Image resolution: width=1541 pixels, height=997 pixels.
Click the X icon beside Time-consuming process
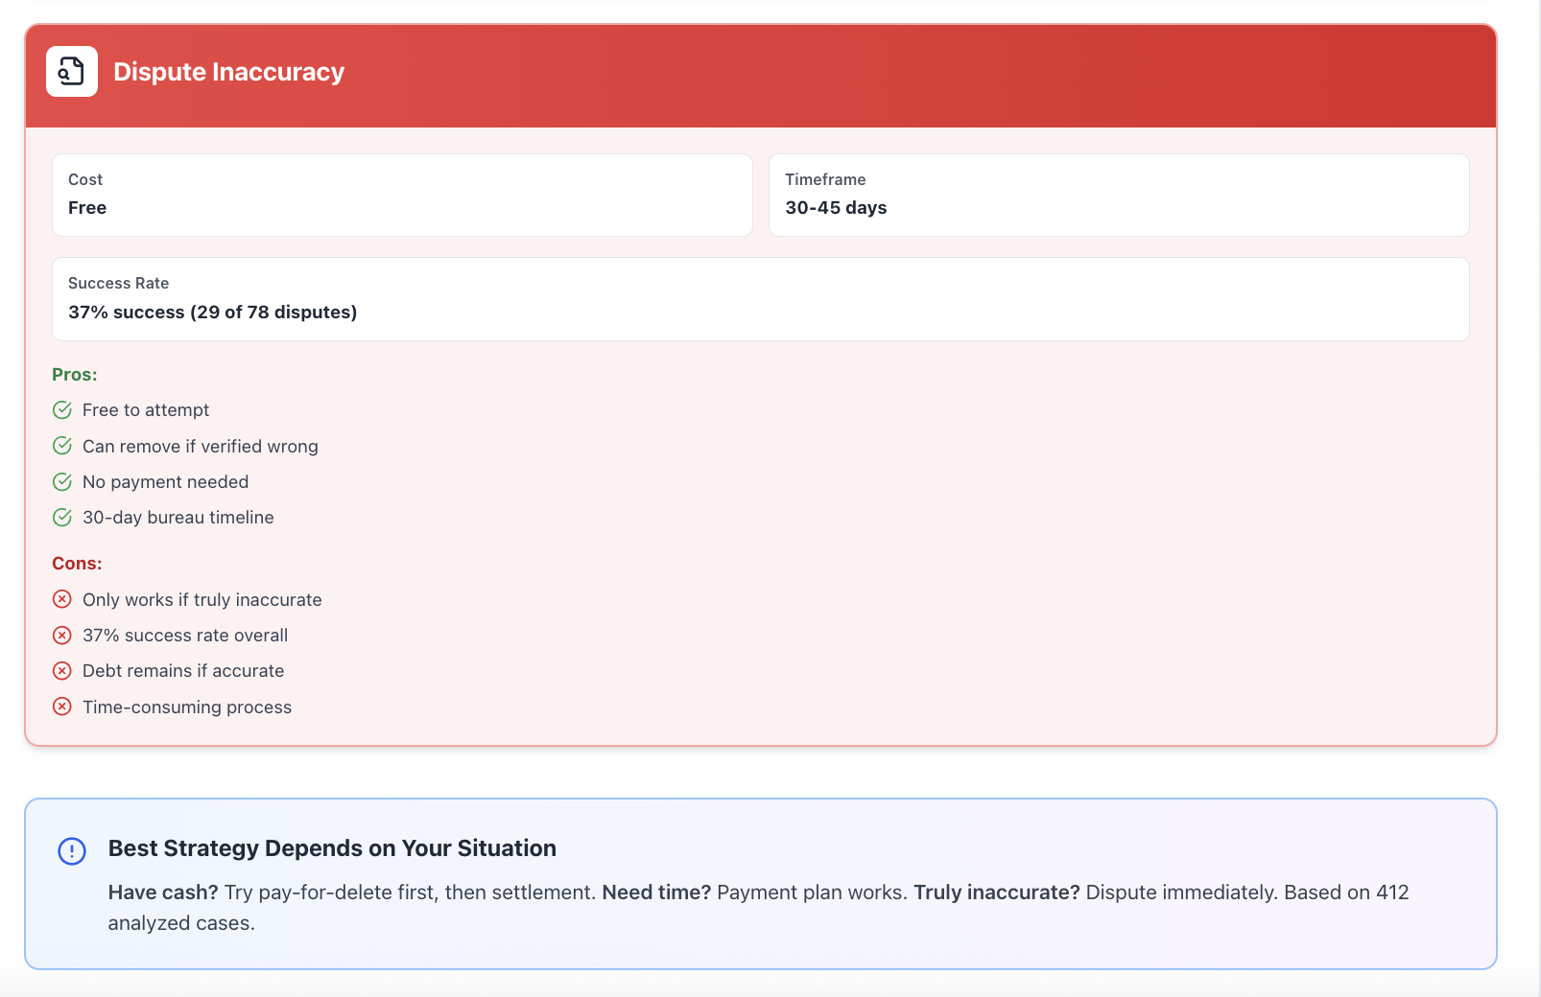[62, 707]
